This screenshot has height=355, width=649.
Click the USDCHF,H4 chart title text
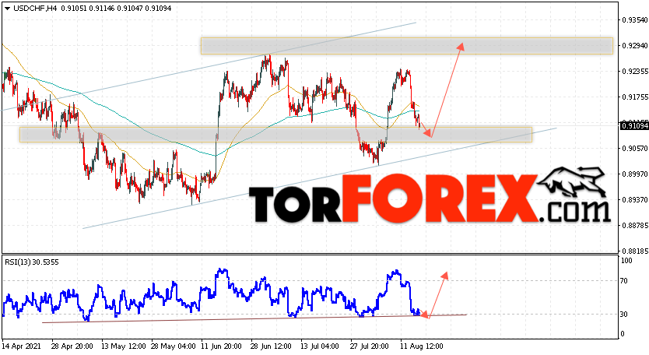pyautogui.click(x=36, y=9)
